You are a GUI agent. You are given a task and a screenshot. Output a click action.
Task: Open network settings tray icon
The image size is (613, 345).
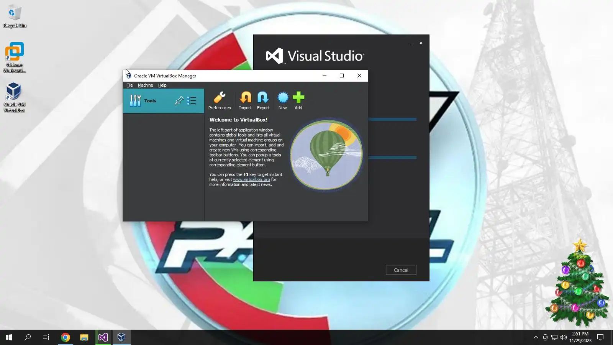pyautogui.click(x=554, y=337)
